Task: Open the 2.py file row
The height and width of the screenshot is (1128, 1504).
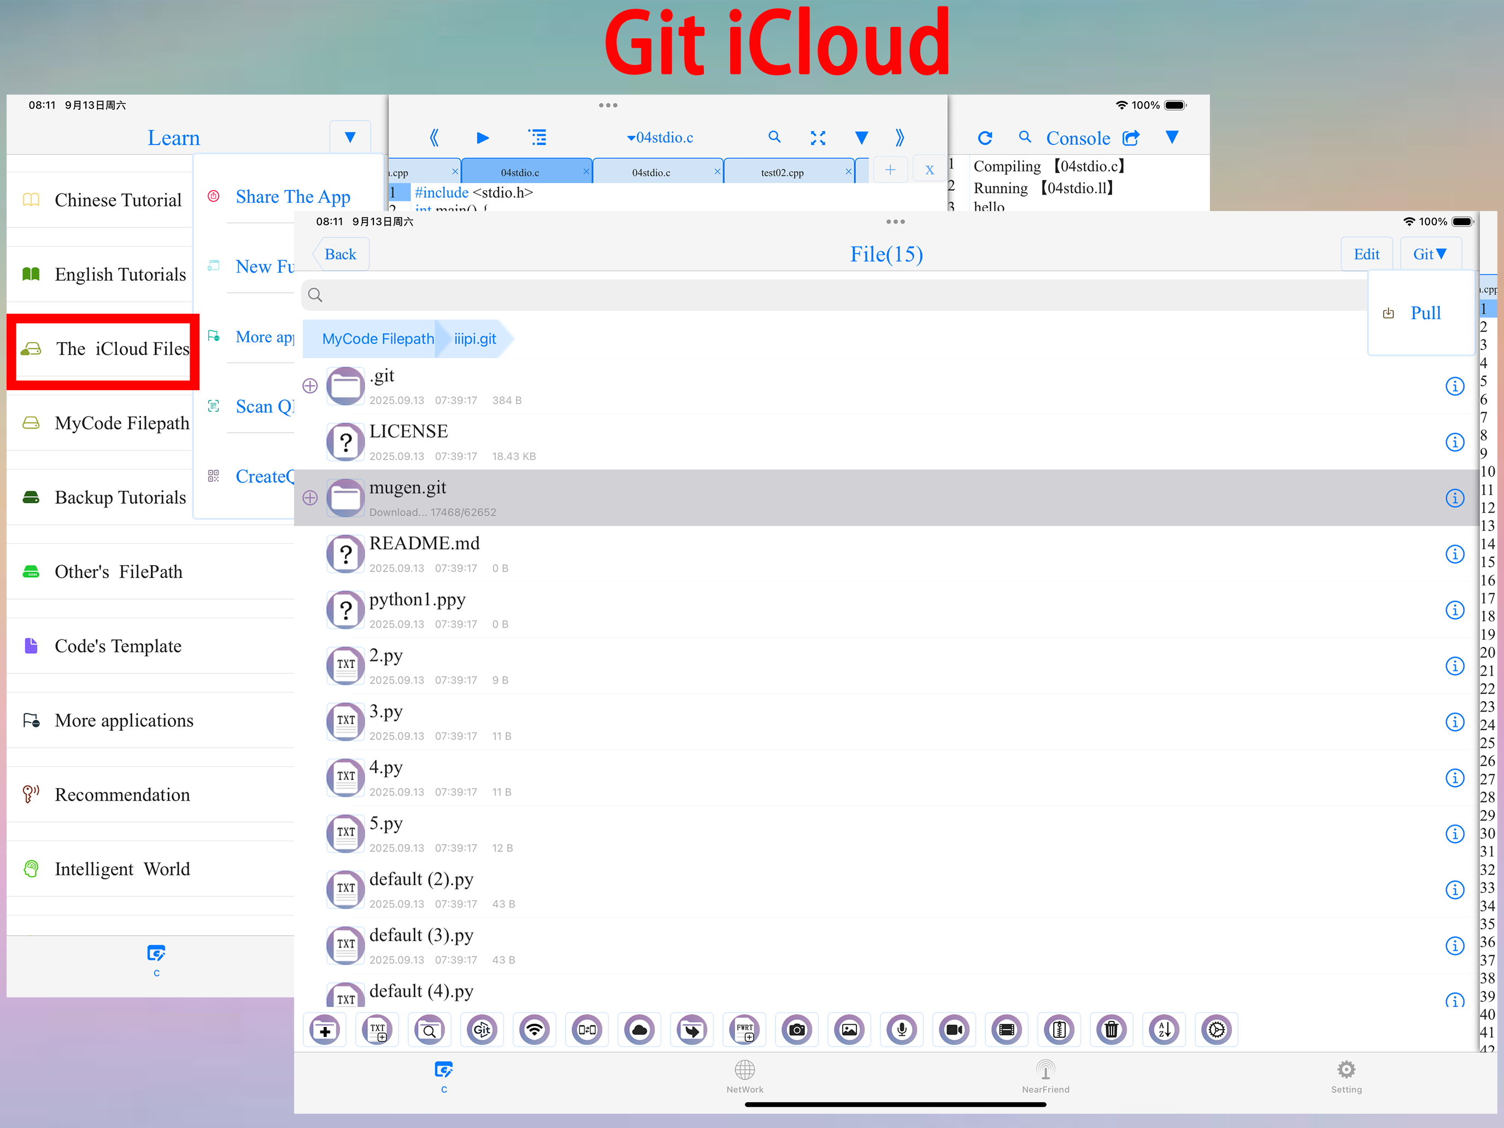Action: click(886, 666)
